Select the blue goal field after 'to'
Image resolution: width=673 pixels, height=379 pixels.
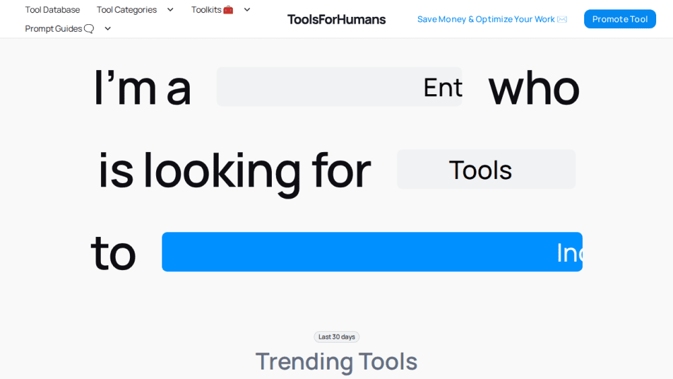372,252
